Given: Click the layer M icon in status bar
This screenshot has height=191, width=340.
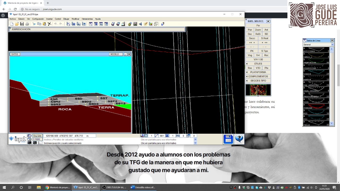Looking at the screenshot, I should click(x=146, y=136).
